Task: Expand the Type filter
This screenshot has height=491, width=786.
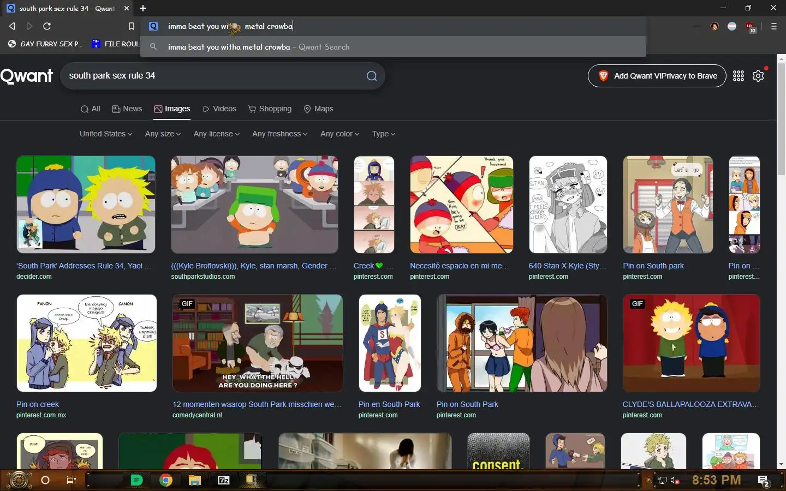Action: click(384, 134)
